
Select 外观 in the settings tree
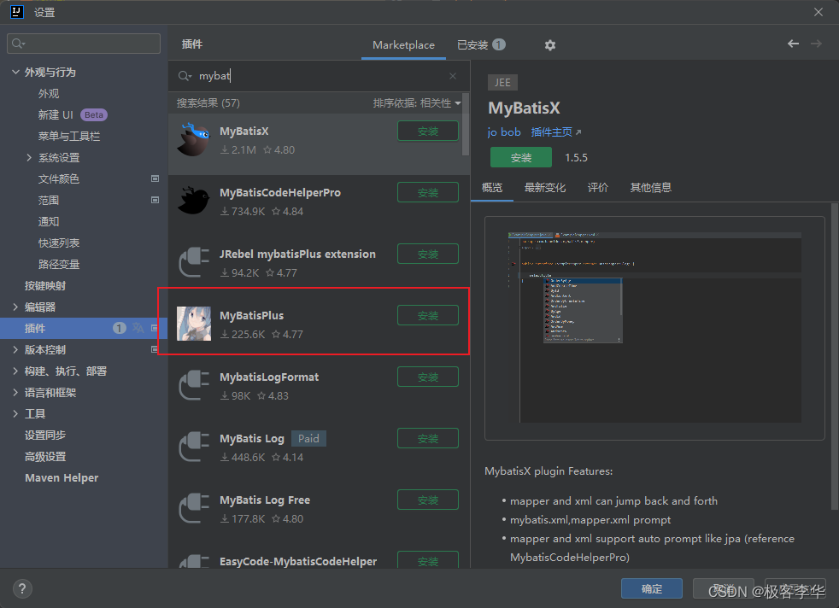[x=49, y=93]
